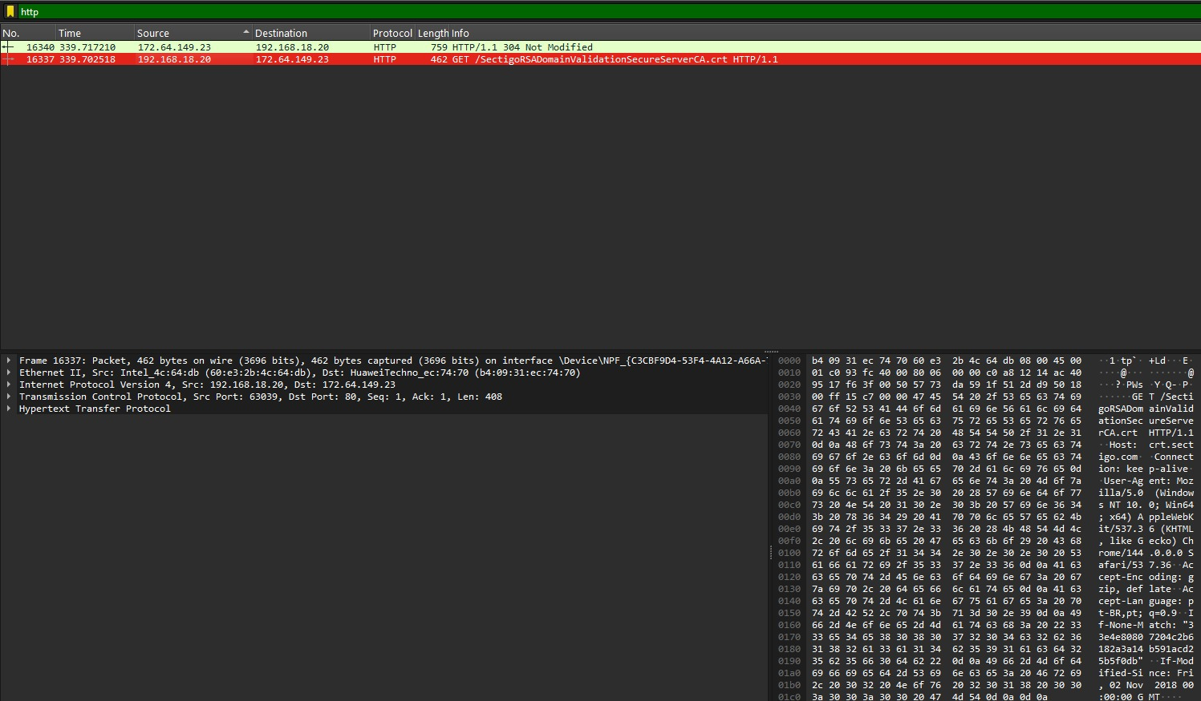1201x701 pixels.
Task: Open the display filter bookmark menu
Action: pyautogui.click(x=10, y=11)
